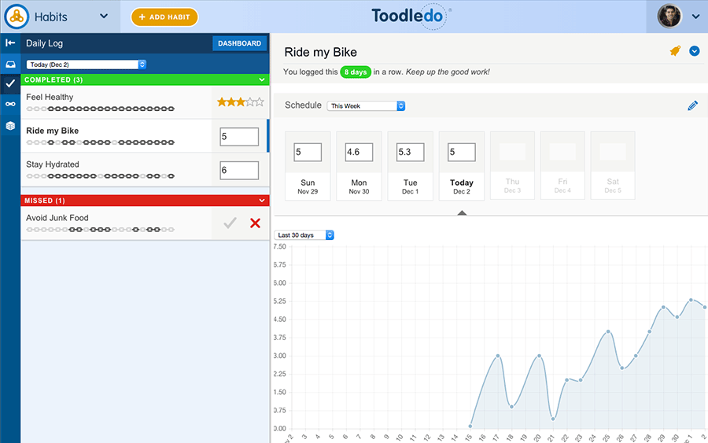Change the Last 30 days chart range
Image resolution: width=708 pixels, height=443 pixels.
coord(304,235)
